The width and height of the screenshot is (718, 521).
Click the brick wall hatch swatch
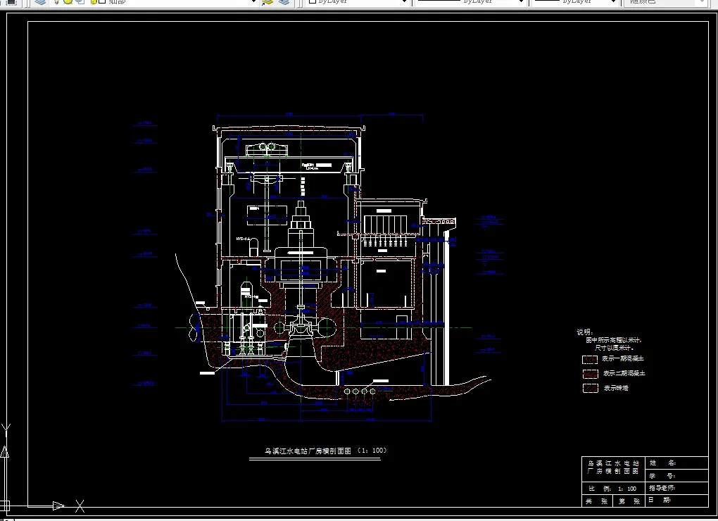591,388
